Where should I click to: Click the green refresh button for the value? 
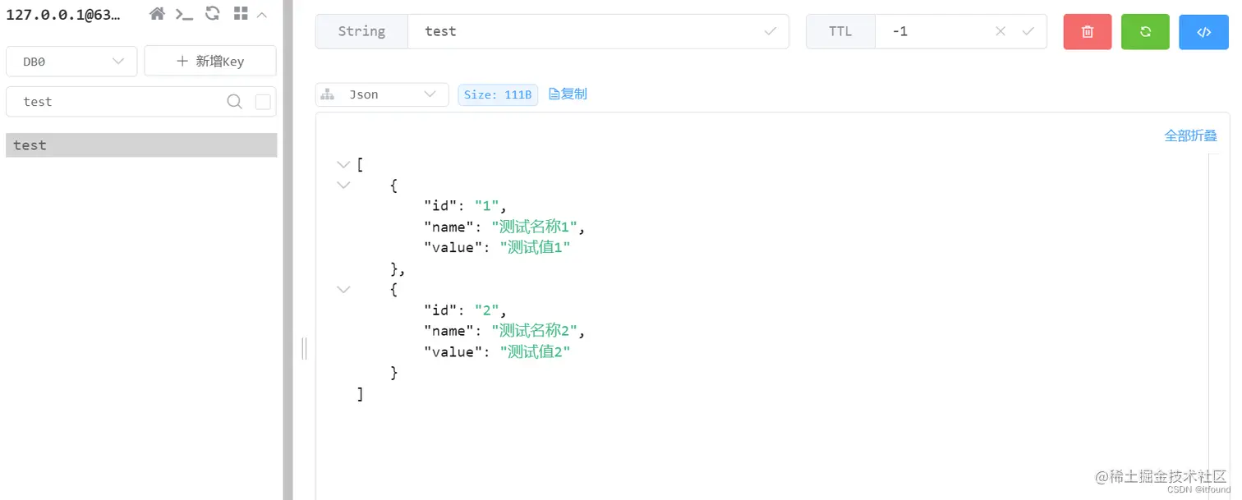tap(1145, 31)
